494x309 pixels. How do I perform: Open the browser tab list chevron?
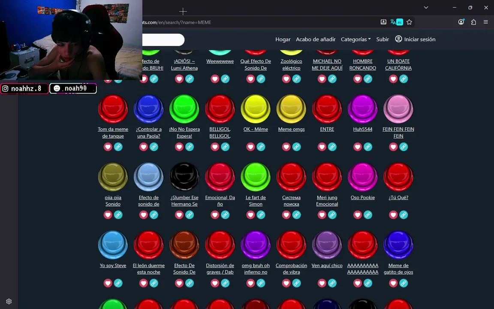click(426, 7)
